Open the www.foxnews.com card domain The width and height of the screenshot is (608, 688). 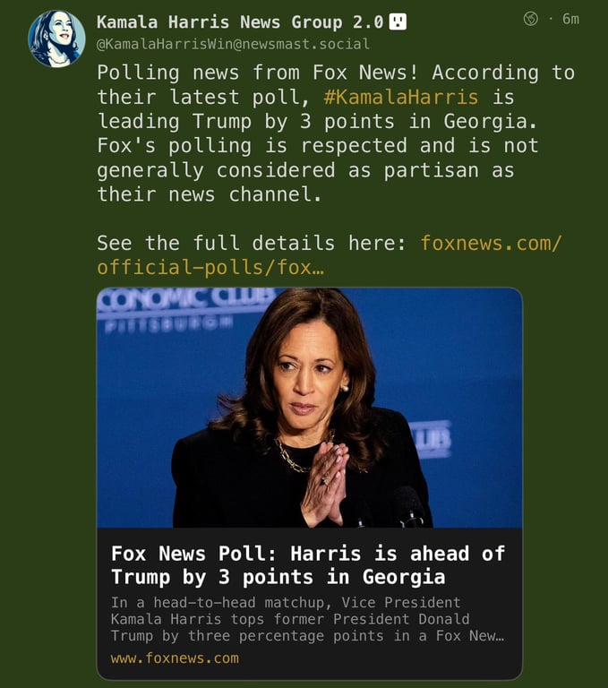(x=175, y=658)
